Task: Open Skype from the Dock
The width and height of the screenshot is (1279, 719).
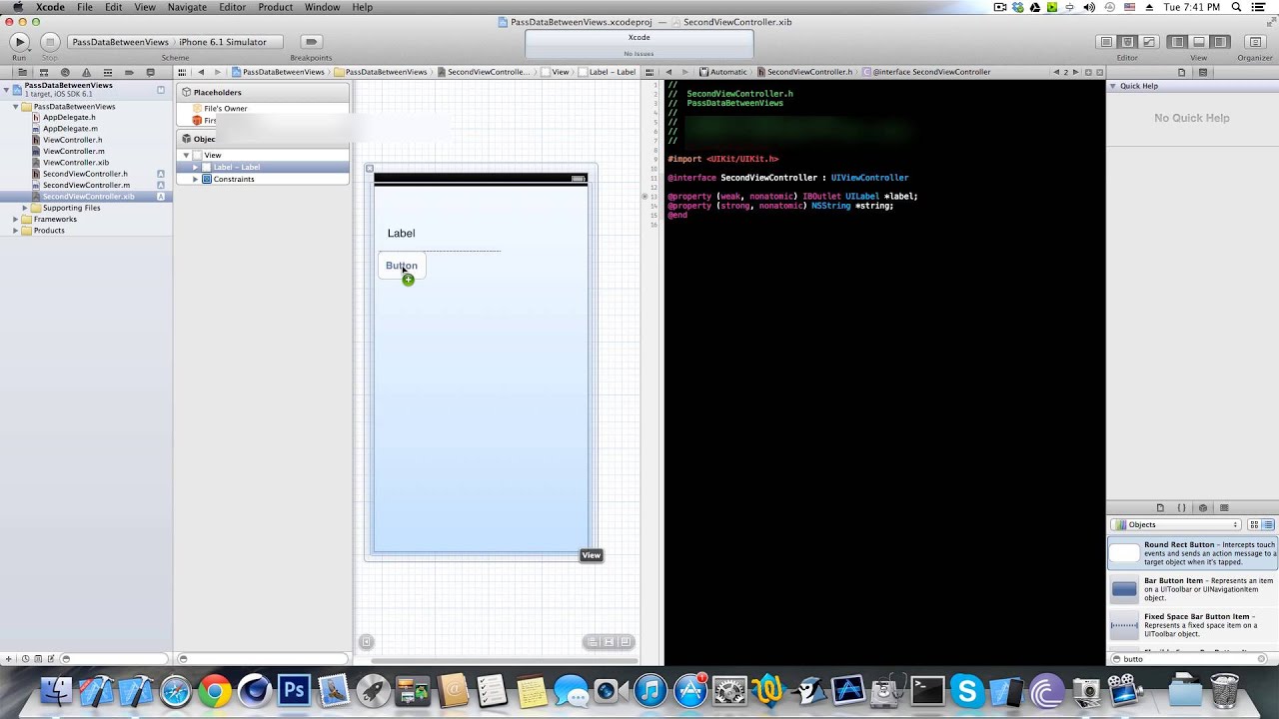Action: (967, 691)
